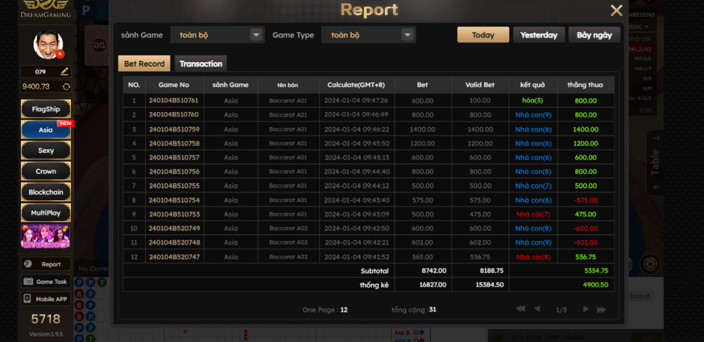Select the Bet Record tab
The image size is (704, 342).
tap(144, 64)
